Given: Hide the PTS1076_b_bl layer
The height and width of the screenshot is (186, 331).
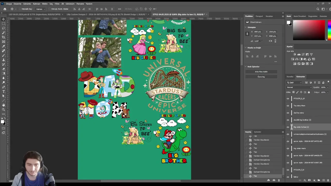Looking at the screenshot, I should coord(288,98).
